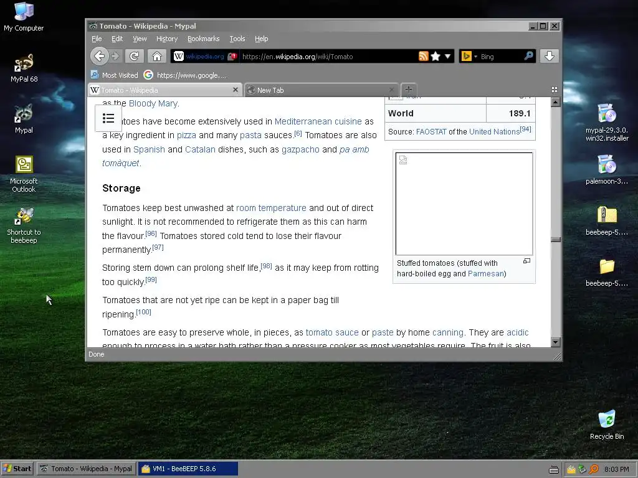This screenshot has width=638, height=478.
Task: Click the page scrollbar up arrow
Action: point(555,102)
